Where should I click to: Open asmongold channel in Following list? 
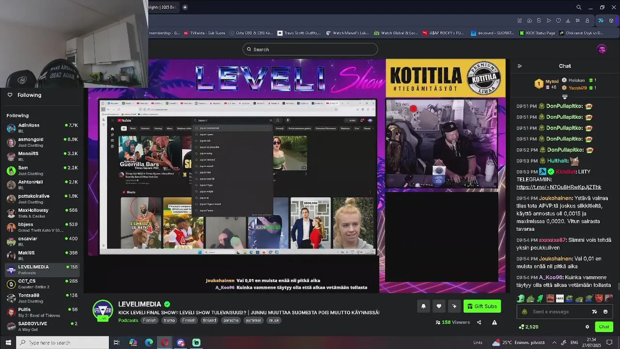tap(43, 142)
